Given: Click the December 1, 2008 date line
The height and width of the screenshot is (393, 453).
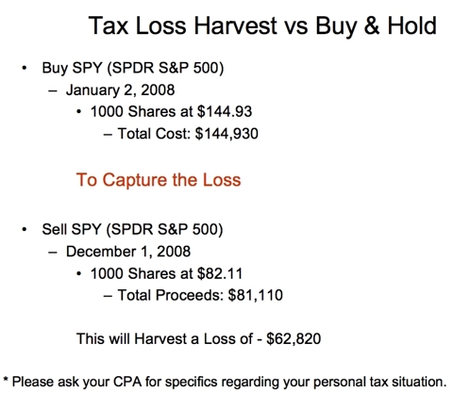Looking at the screenshot, I should tap(128, 252).
